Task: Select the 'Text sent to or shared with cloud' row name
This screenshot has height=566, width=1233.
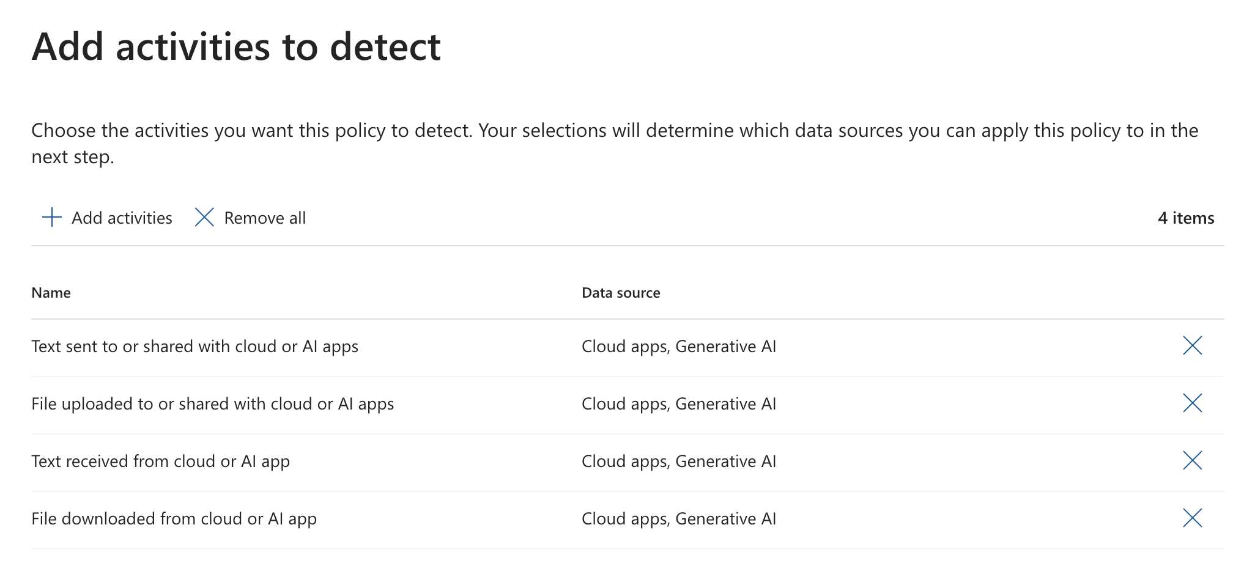Action: tap(194, 347)
